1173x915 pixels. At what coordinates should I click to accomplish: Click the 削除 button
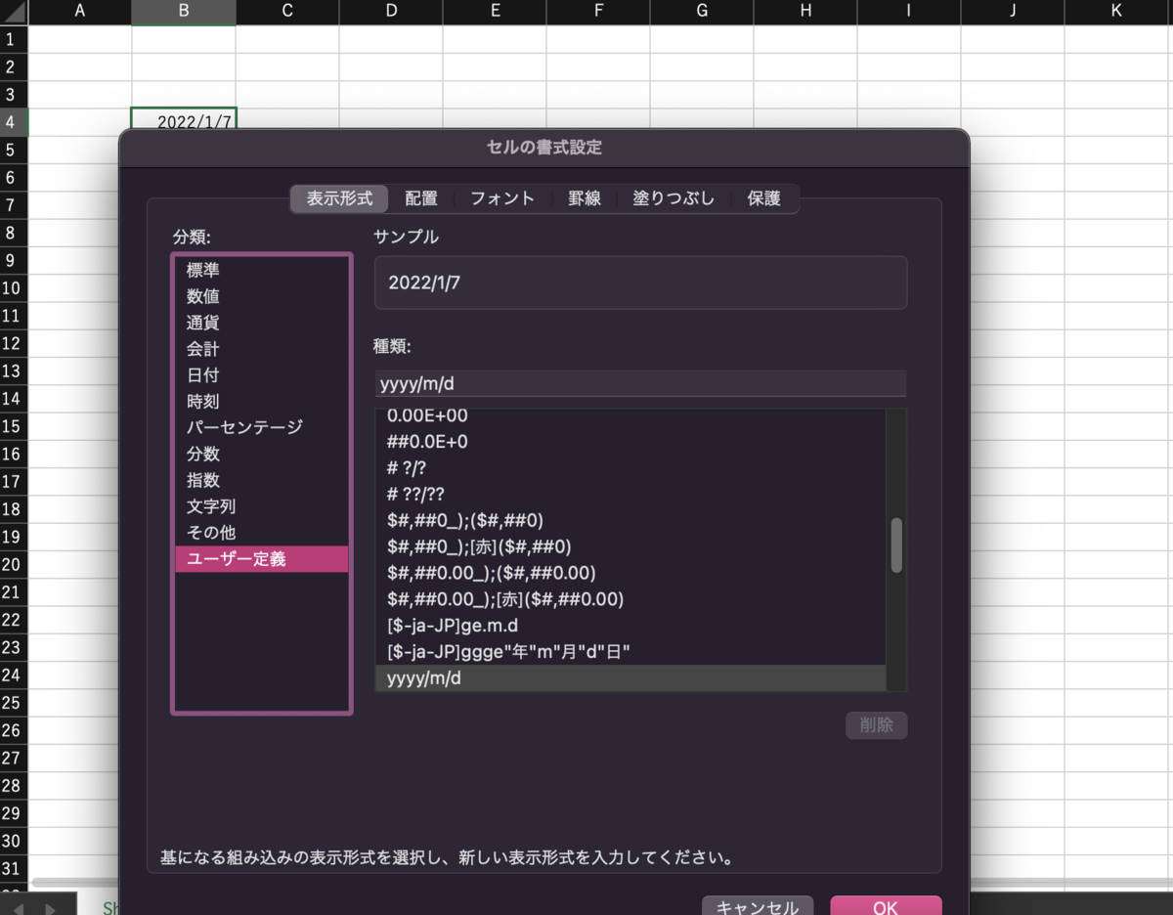tap(877, 725)
